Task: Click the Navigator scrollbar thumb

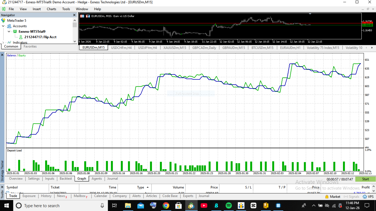Action: (75, 25)
